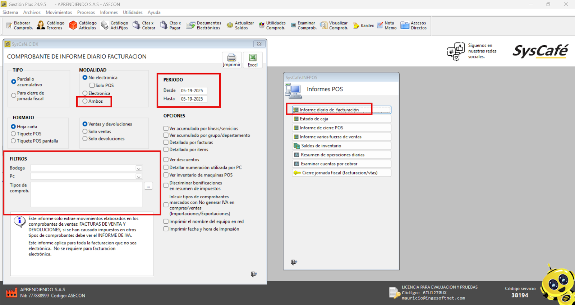Export report with the Excel icon
This screenshot has height=305, width=575.
point(253,58)
